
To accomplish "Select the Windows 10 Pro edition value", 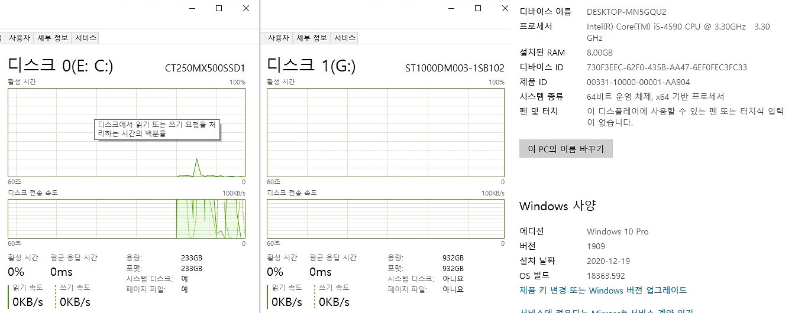I will [x=618, y=232].
